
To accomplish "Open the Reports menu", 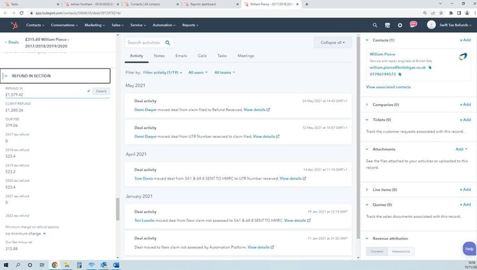I will pos(190,25).
